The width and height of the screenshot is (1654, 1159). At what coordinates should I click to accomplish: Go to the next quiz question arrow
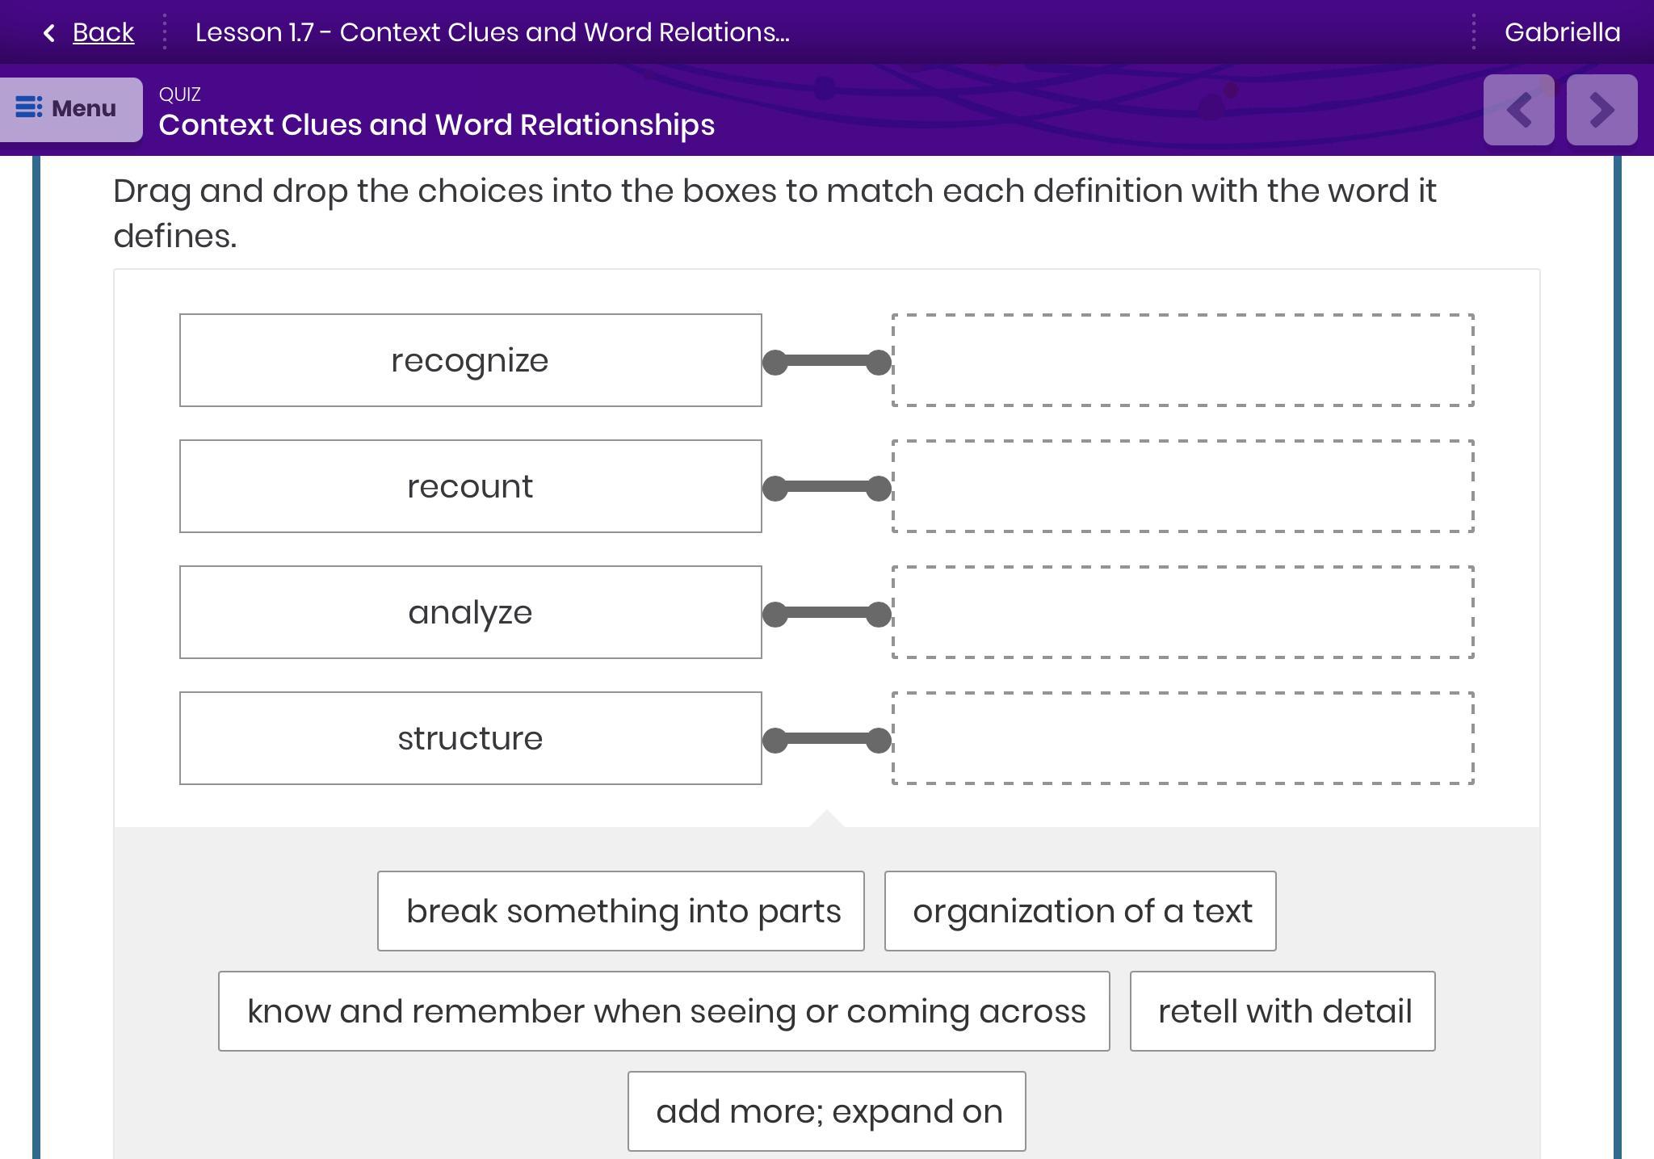(x=1602, y=110)
